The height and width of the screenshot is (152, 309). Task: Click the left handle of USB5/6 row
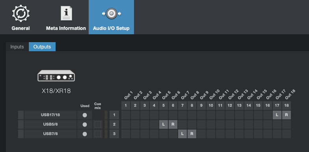(21, 124)
